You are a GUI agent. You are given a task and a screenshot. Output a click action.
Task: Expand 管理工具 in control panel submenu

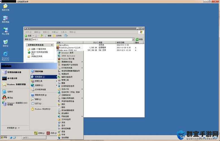(x=70, y=80)
